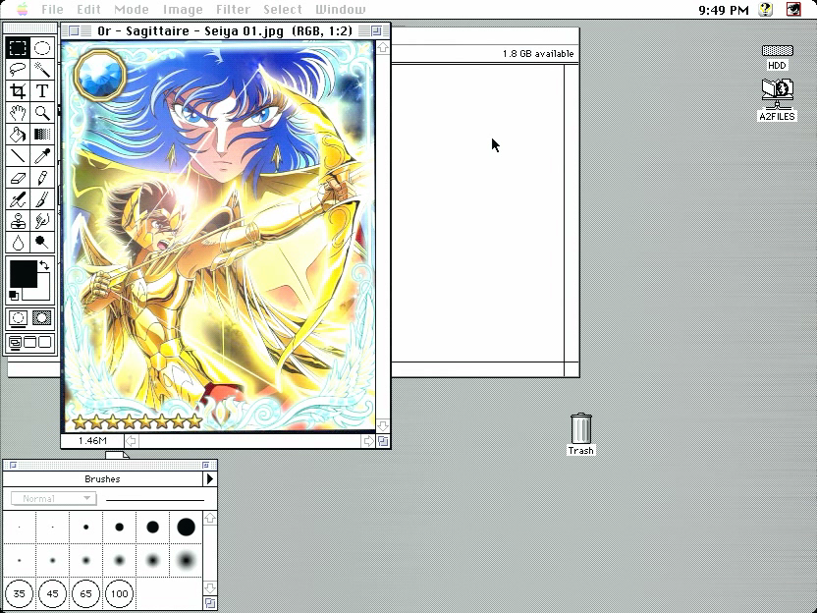
Task: Select the Paint Bucket tool
Action: click(18, 135)
